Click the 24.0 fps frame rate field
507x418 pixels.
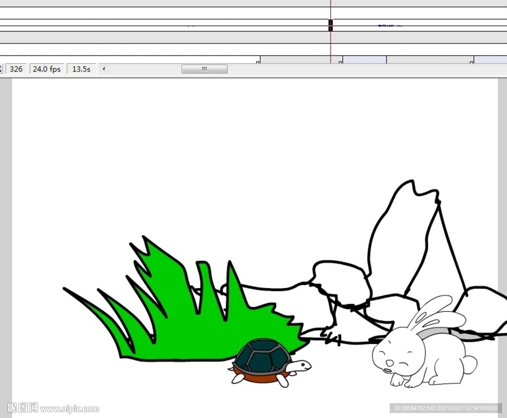(47, 69)
